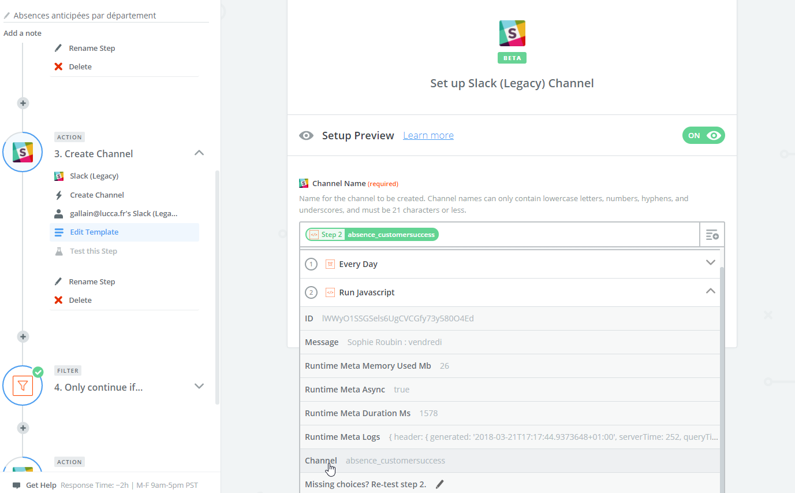Select Runtime Meta Async true row
Screen dimensions: 795x493
coord(510,390)
